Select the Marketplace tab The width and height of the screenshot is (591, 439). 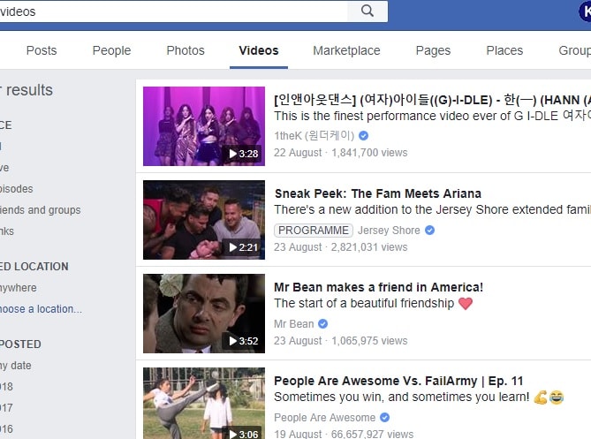346,50
